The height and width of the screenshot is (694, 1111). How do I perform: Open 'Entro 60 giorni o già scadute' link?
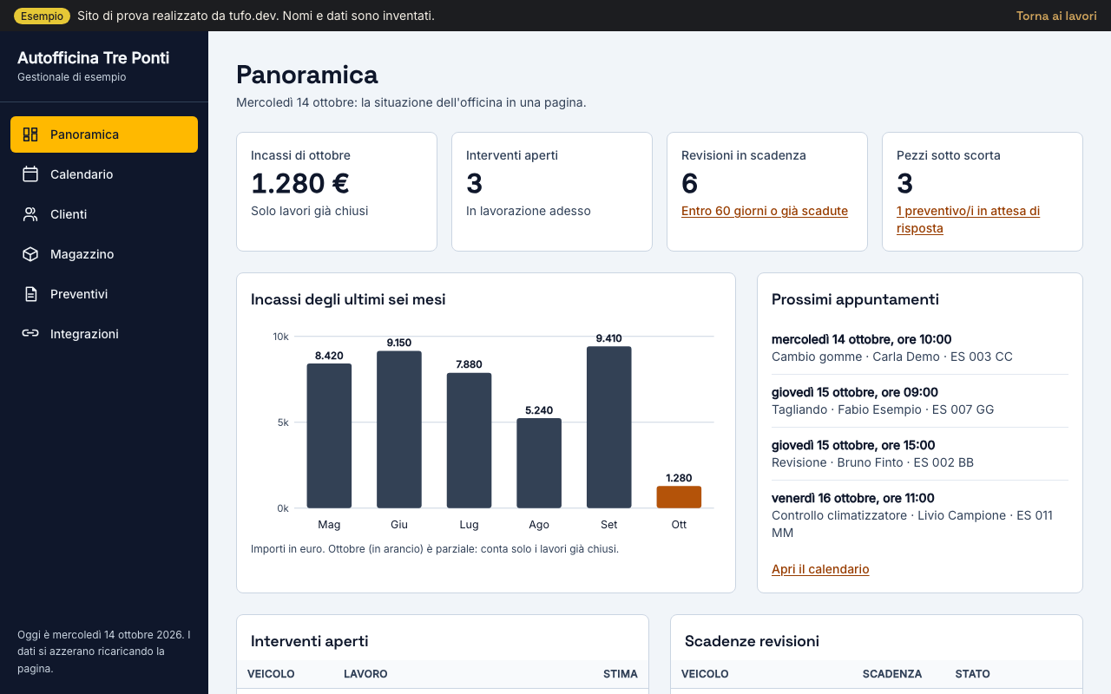point(765,211)
